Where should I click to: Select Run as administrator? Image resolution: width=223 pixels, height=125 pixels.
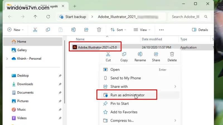[127, 95]
